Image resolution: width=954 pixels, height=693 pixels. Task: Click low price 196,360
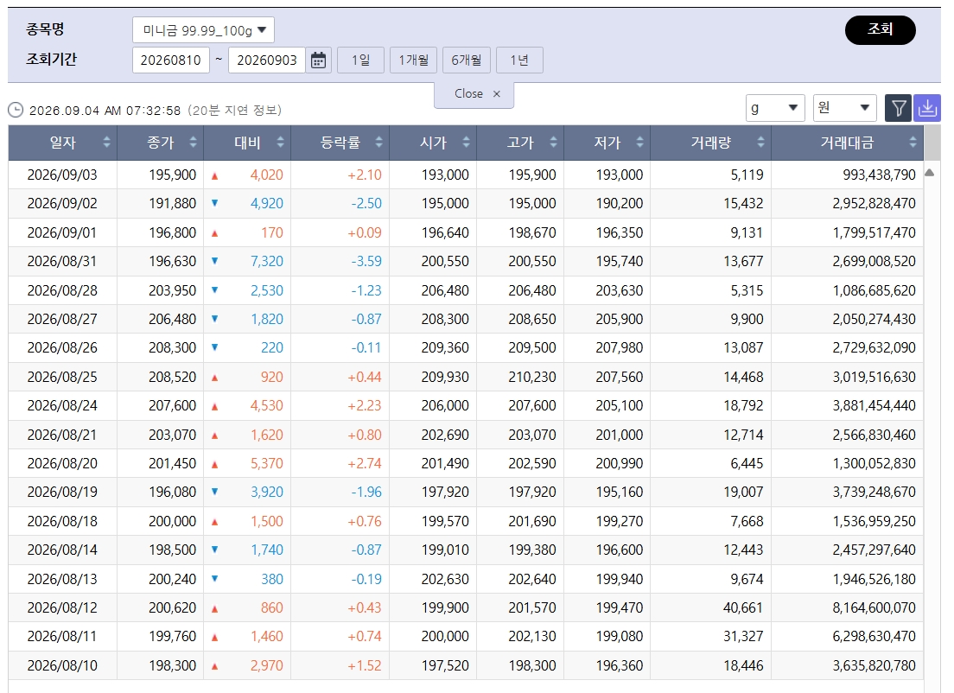(x=620, y=665)
